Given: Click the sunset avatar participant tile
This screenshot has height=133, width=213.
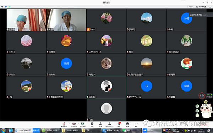Looking at the screenshot, I should tap(146, 65).
